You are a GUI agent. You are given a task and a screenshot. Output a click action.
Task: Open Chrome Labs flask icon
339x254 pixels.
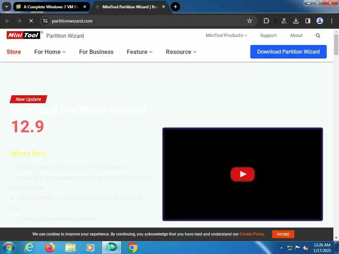(x=284, y=21)
